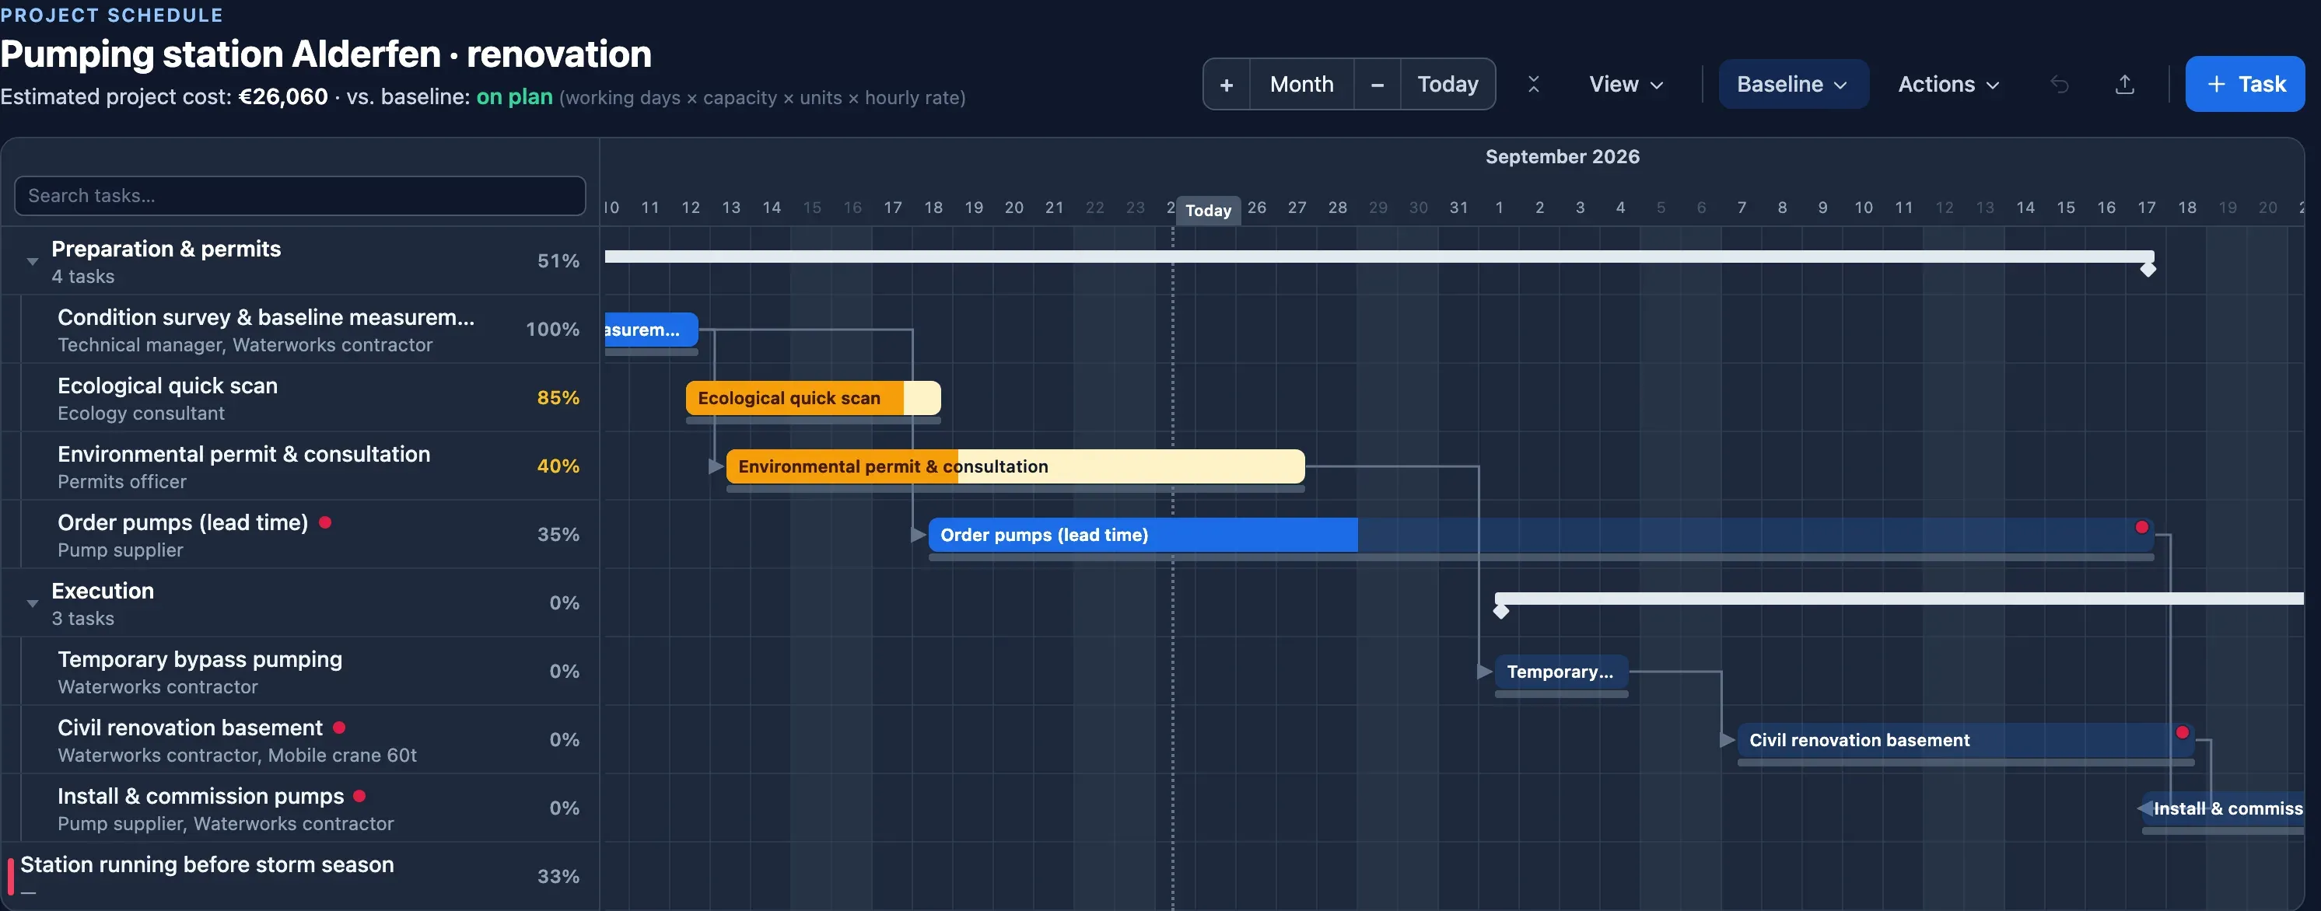Add a new Task

[2245, 84]
